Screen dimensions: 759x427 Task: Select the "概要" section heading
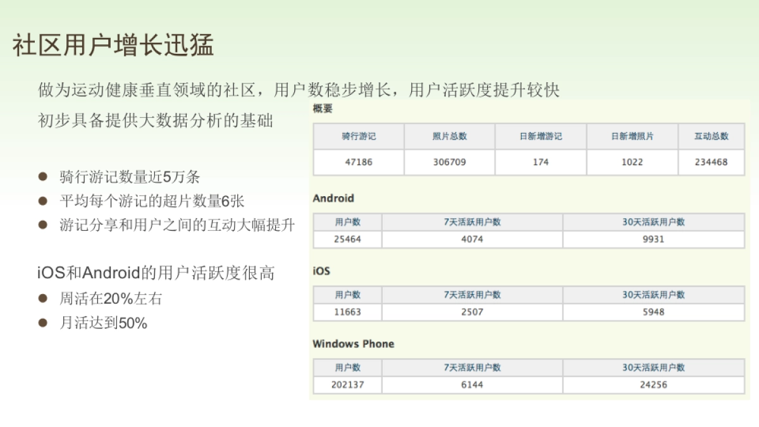323,109
